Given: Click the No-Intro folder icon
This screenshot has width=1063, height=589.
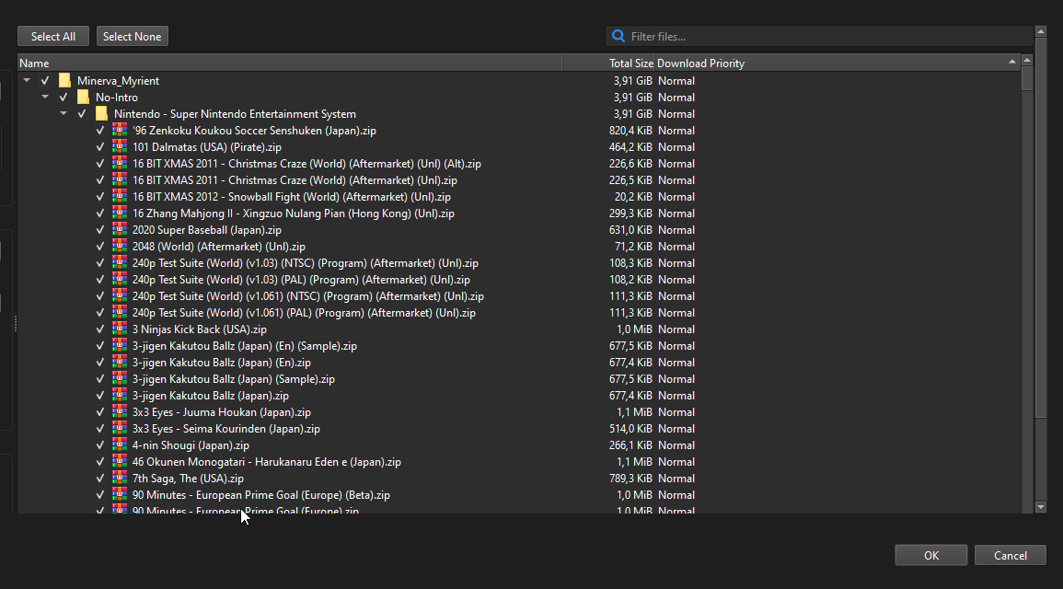Looking at the screenshot, I should 84,97.
